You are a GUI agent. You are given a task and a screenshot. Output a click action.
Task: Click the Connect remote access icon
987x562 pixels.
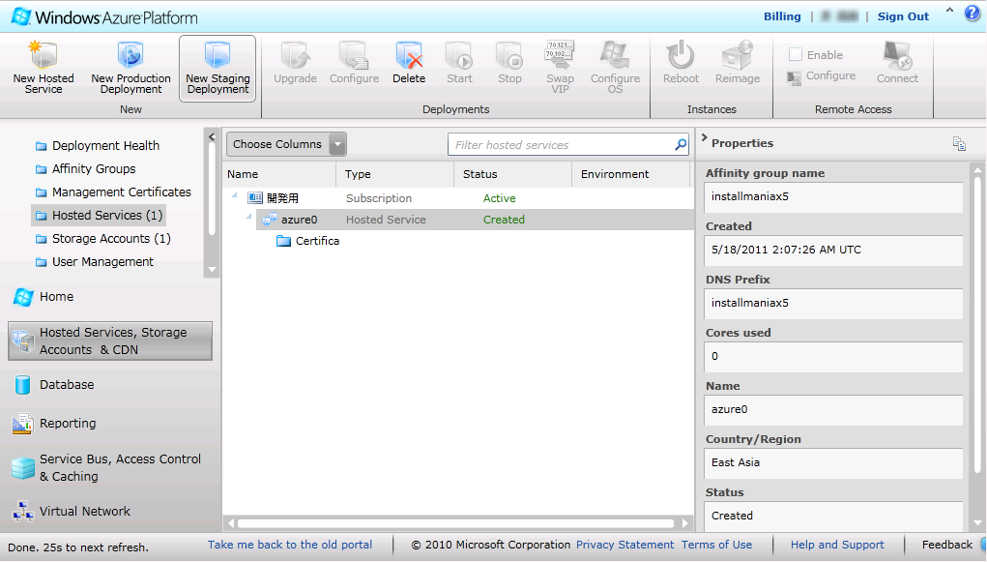click(898, 63)
